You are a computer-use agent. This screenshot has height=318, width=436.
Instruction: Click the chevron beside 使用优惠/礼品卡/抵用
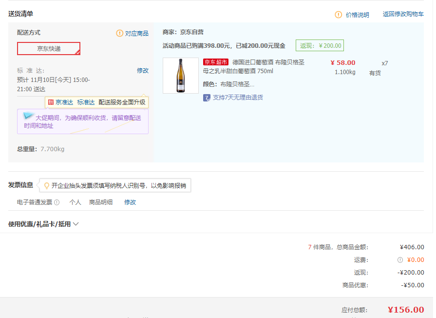tap(76, 224)
